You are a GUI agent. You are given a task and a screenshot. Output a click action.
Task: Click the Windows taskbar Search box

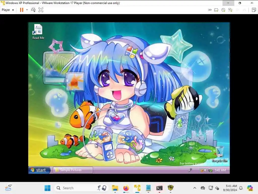[x=81, y=188]
